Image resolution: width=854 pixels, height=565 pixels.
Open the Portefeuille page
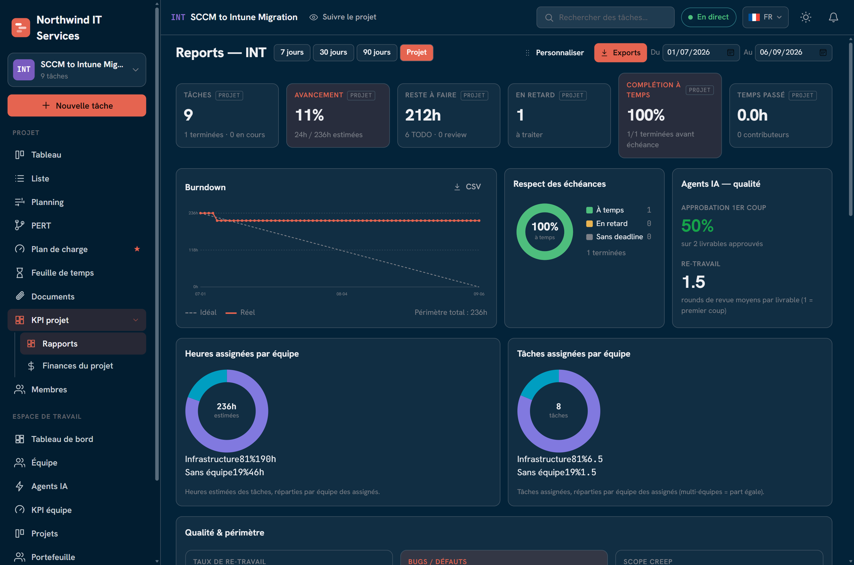point(77,557)
